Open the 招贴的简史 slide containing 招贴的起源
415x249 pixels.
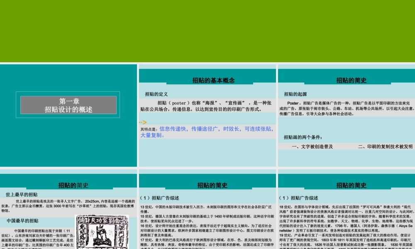tap(347, 115)
